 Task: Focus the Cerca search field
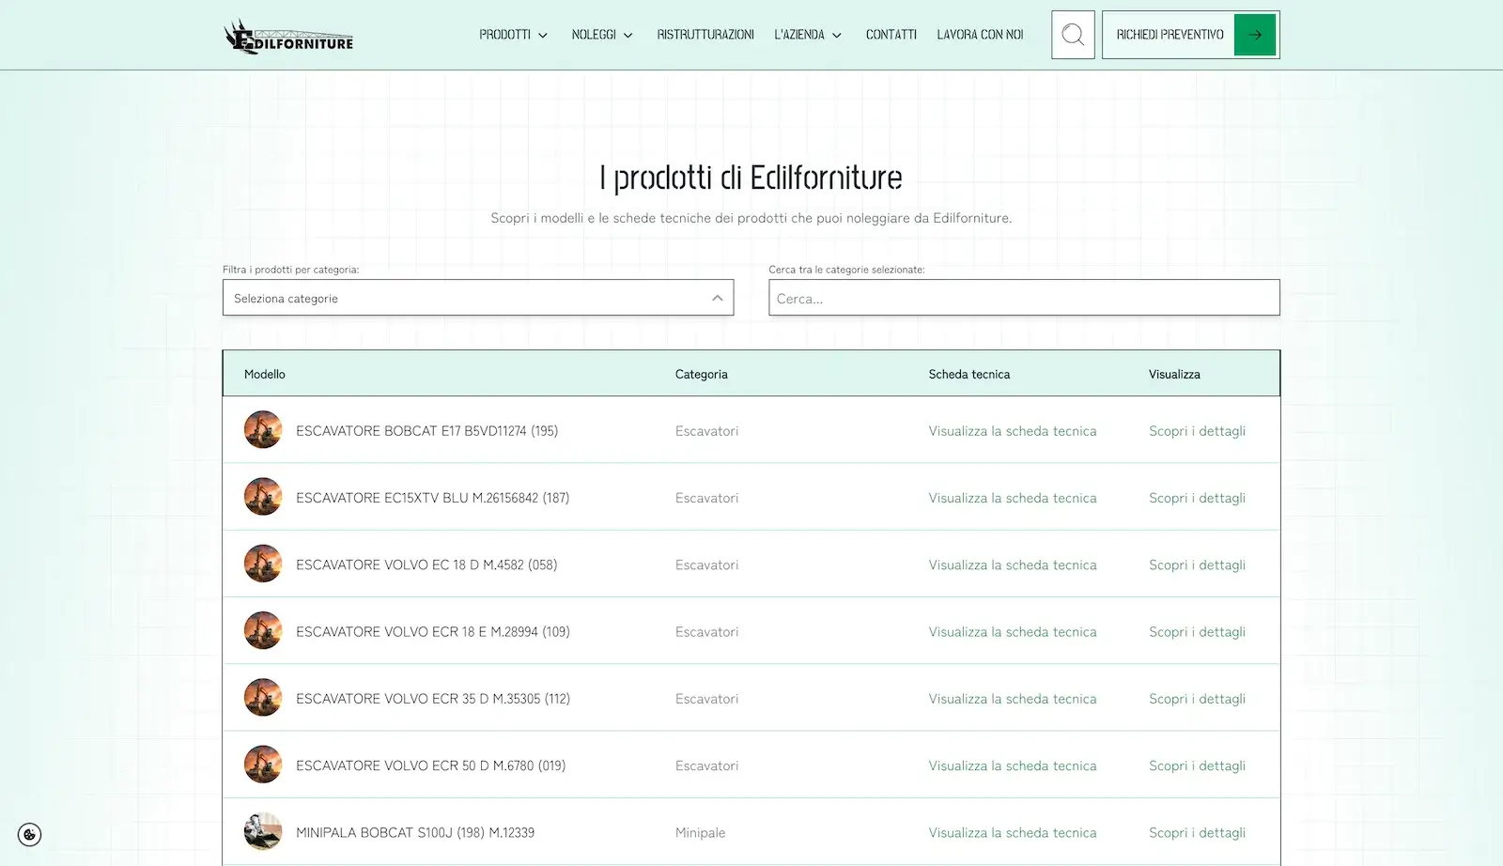pyautogui.click(x=1024, y=298)
